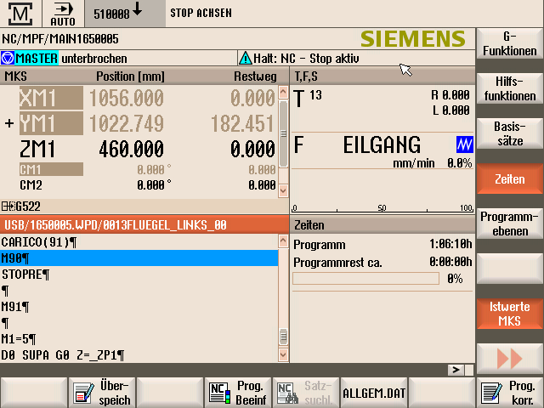The height and width of the screenshot is (408, 544).
Task: Open G-Funktionen softkey menu
Action: [x=509, y=44]
